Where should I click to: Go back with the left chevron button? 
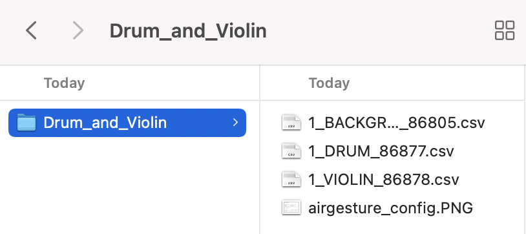(x=31, y=30)
